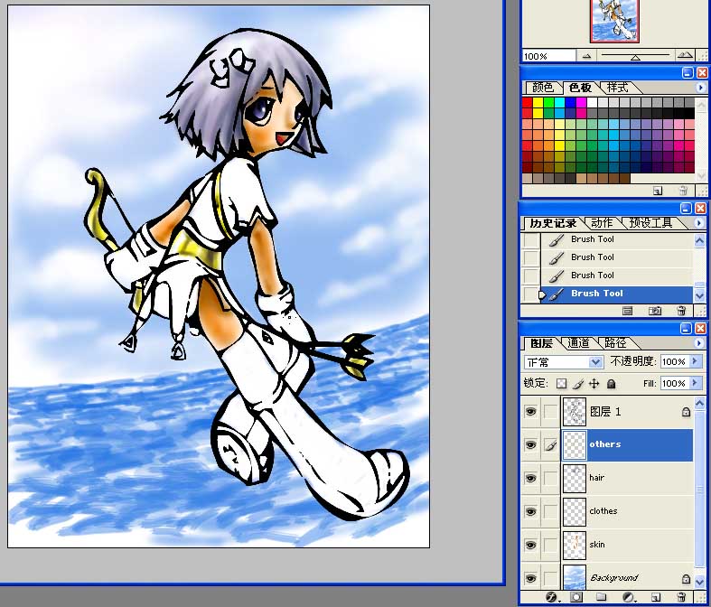The width and height of the screenshot is (711, 607).
Task: Hide the Background layer
Action: click(530, 578)
